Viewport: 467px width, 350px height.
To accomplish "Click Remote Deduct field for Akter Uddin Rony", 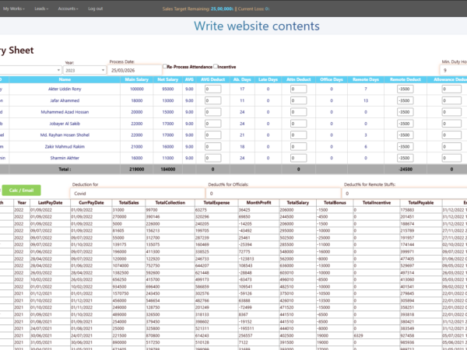I will point(405,89).
